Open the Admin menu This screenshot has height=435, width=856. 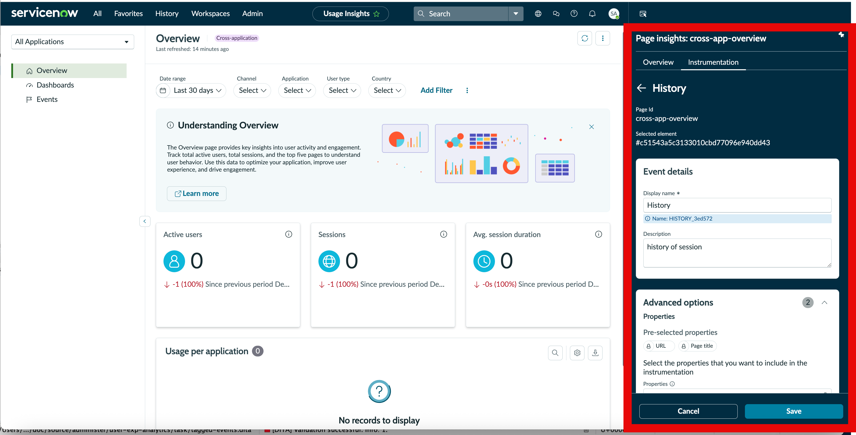[x=252, y=14]
